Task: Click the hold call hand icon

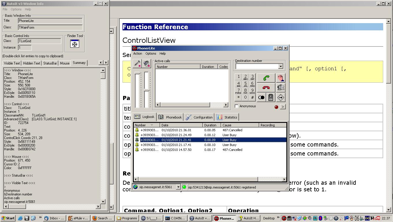Action: click(x=280, y=78)
